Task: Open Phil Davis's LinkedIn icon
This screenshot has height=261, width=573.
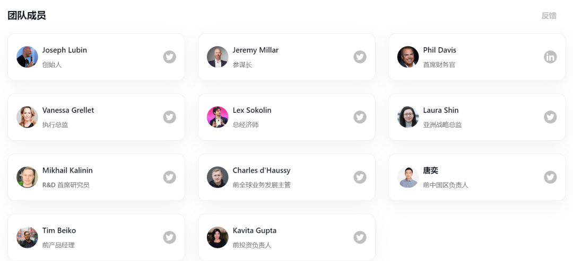Action: [550, 57]
